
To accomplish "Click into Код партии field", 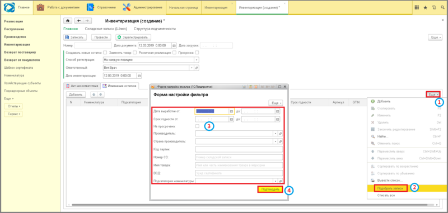I will click(x=239, y=149).
